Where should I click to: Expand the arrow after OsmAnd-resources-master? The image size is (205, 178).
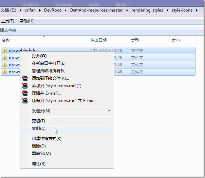coord(127,10)
